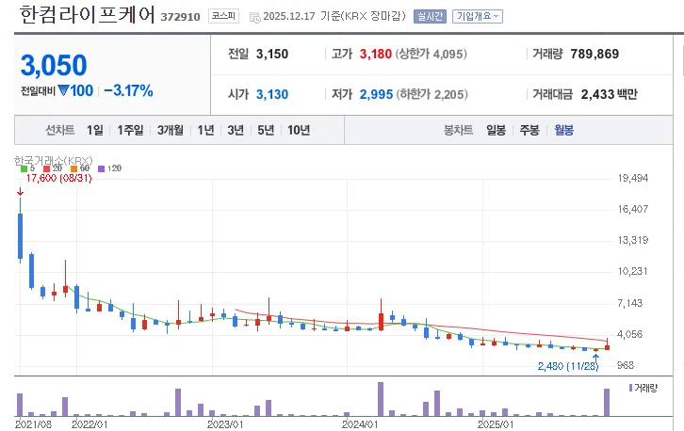Click the tallest volume bar near 2024/01
Image resolution: width=684 pixels, height=431 pixels.
[x=381, y=399]
